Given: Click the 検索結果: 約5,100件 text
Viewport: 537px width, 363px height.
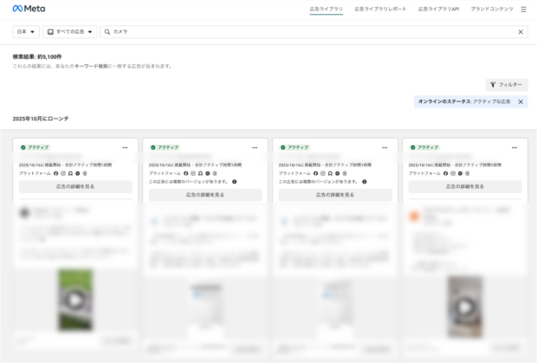Looking at the screenshot, I should [x=37, y=56].
